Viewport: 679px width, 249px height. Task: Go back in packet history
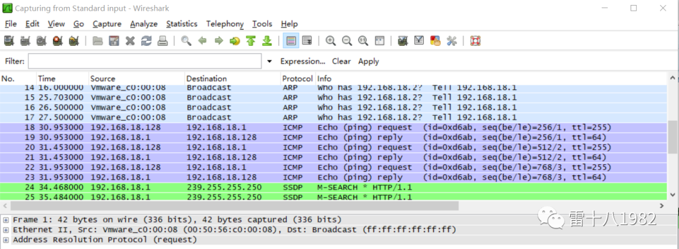[202, 41]
